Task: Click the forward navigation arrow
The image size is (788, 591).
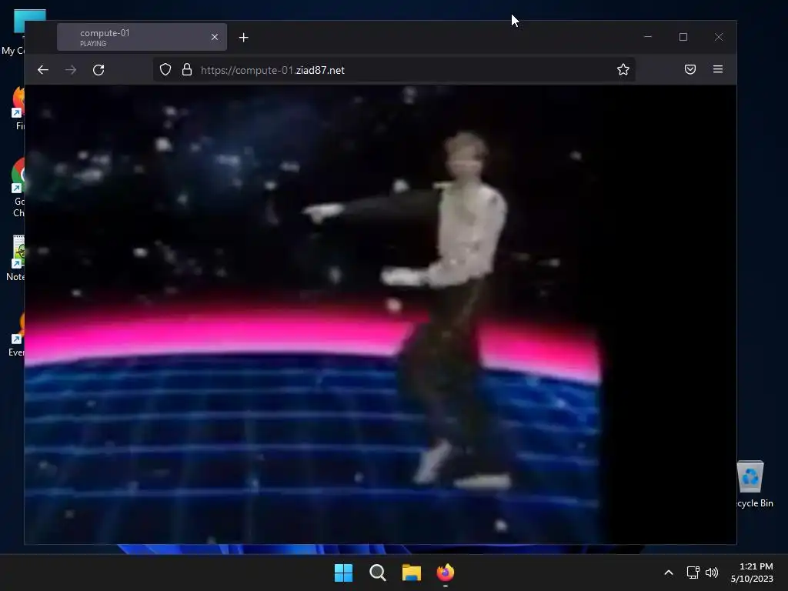Action: click(71, 70)
